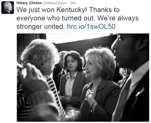This screenshot has height=123, width=151.
Task: Follow the hrc.io/1swOL50 link
Action: [91, 27]
